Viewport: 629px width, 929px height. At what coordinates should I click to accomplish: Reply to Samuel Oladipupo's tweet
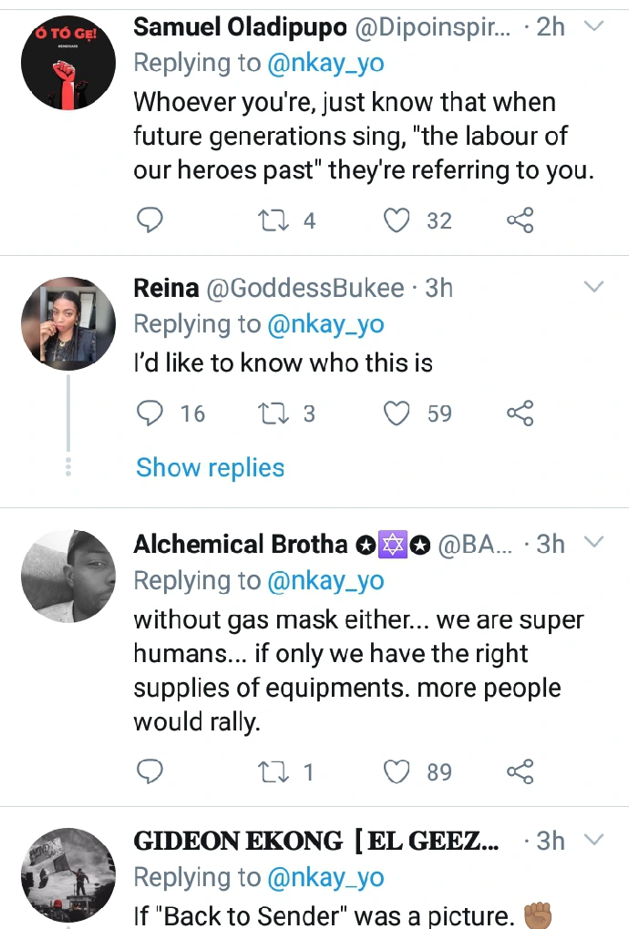coord(150,220)
